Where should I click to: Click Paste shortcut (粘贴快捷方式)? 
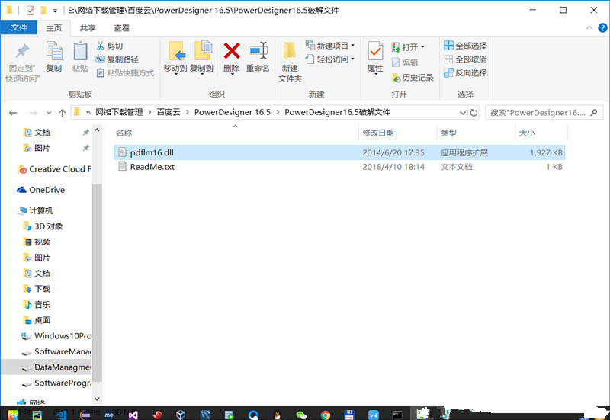pyautogui.click(x=125, y=72)
